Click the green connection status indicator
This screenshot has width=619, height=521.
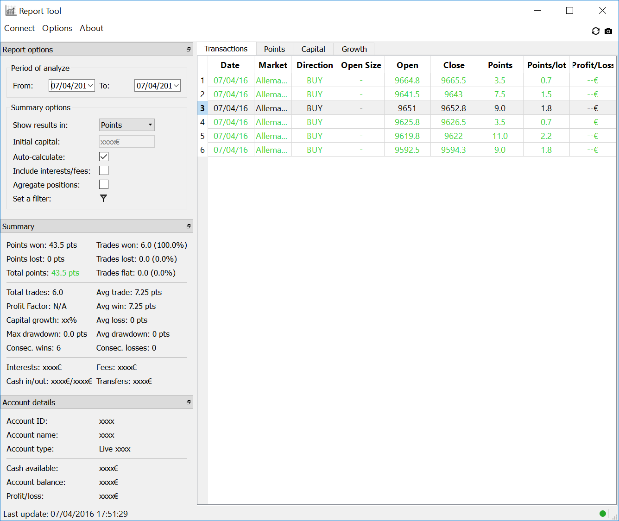tap(602, 513)
